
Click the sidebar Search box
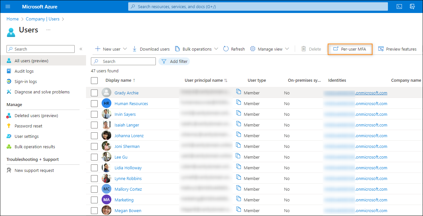[41, 49]
